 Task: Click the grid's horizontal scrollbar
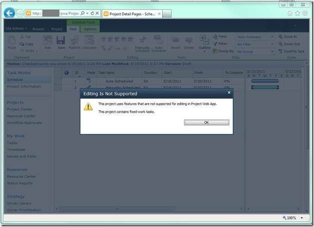pyautogui.click(x=117, y=209)
